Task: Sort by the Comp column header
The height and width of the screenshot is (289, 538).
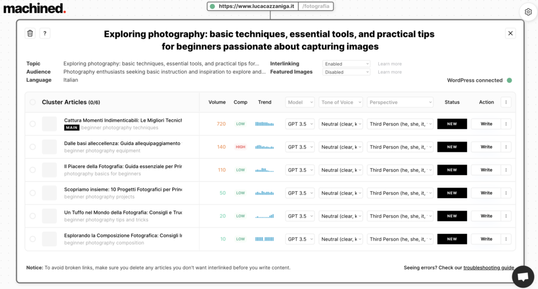Action: pos(241,102)
